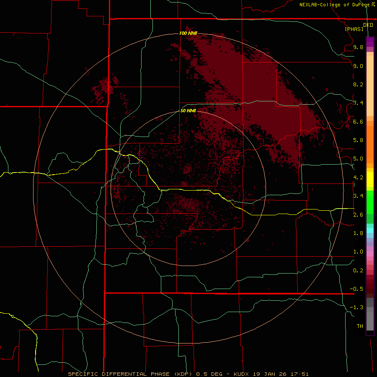Click the '50 NMI' range ring label
This screenshot has width=377, height=377.
coord(188,111)
